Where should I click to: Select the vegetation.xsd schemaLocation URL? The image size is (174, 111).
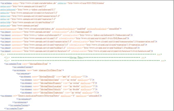coord(115,45)
